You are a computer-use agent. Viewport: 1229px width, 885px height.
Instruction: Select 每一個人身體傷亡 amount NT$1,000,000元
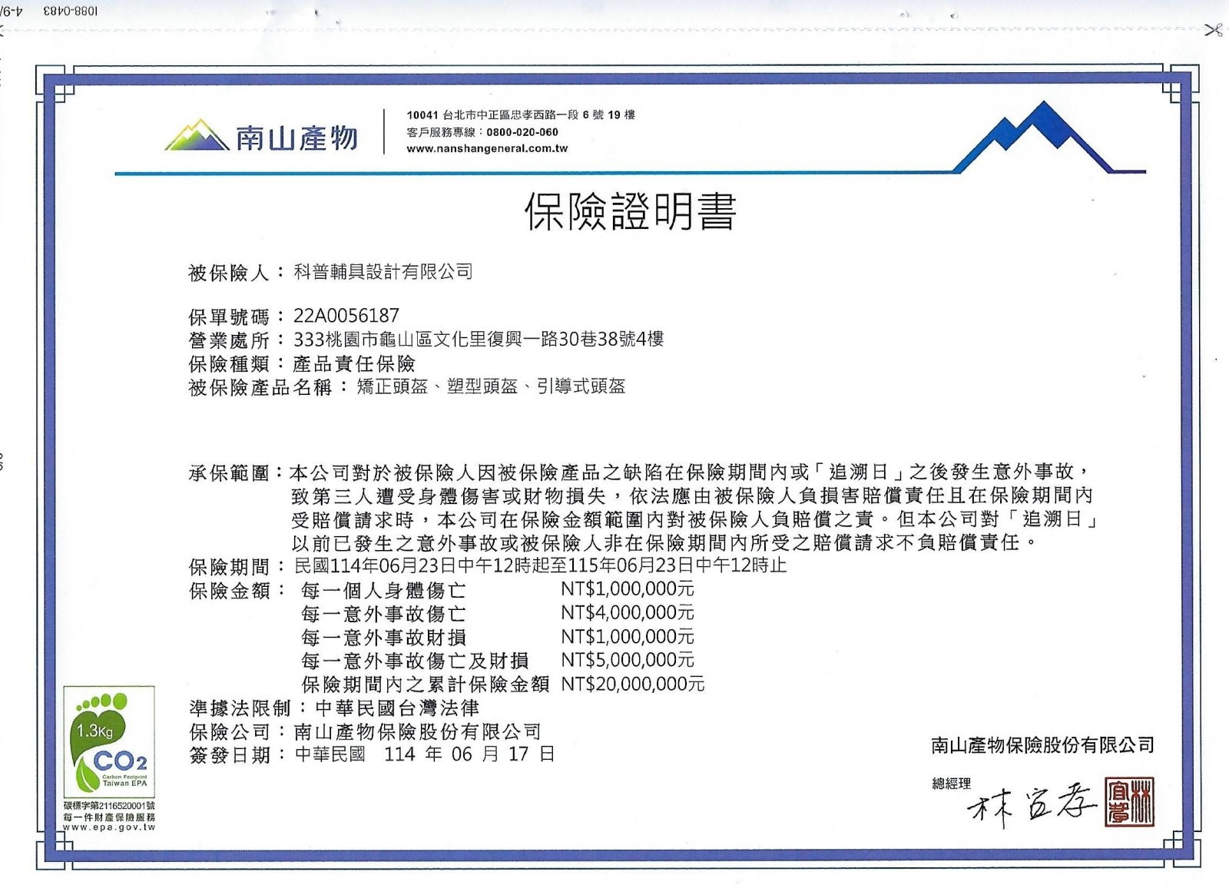(628, 589)
